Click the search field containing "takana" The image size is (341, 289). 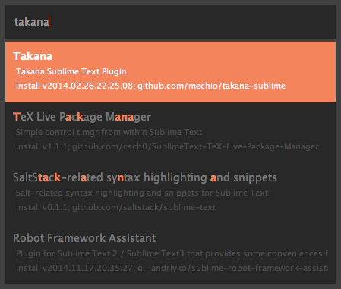[170, 22]
